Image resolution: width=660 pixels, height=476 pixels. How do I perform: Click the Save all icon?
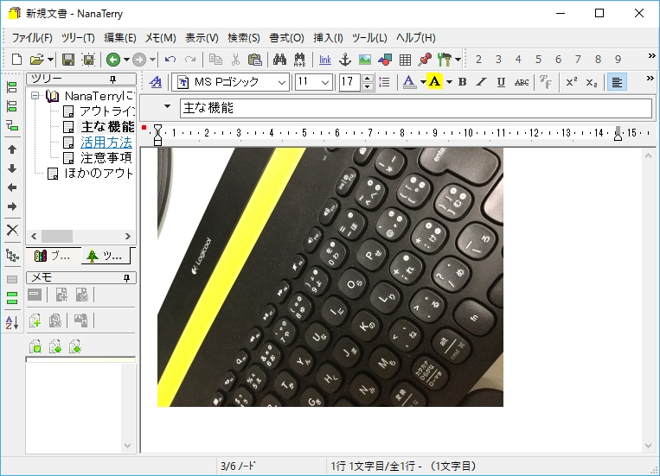(88, 60)
